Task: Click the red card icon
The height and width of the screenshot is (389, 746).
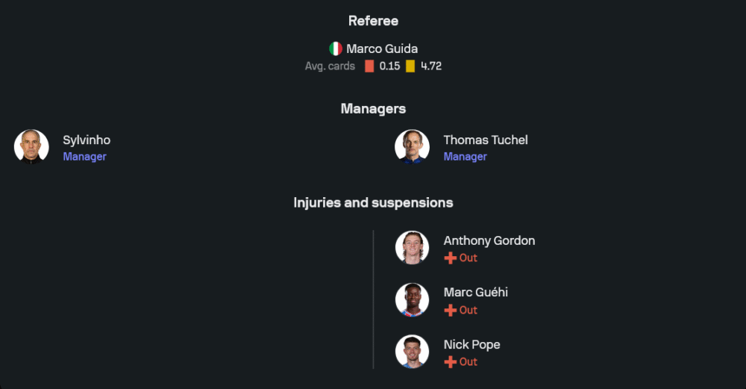Action: (x=369, y=66)
